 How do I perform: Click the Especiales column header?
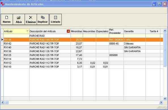(x=102, y=31)
